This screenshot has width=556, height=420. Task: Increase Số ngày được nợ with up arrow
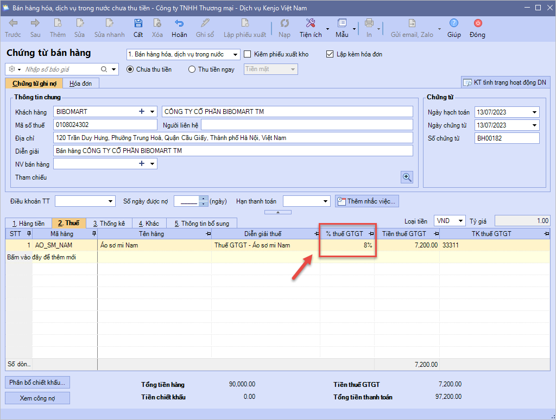[x=204, y=199]
